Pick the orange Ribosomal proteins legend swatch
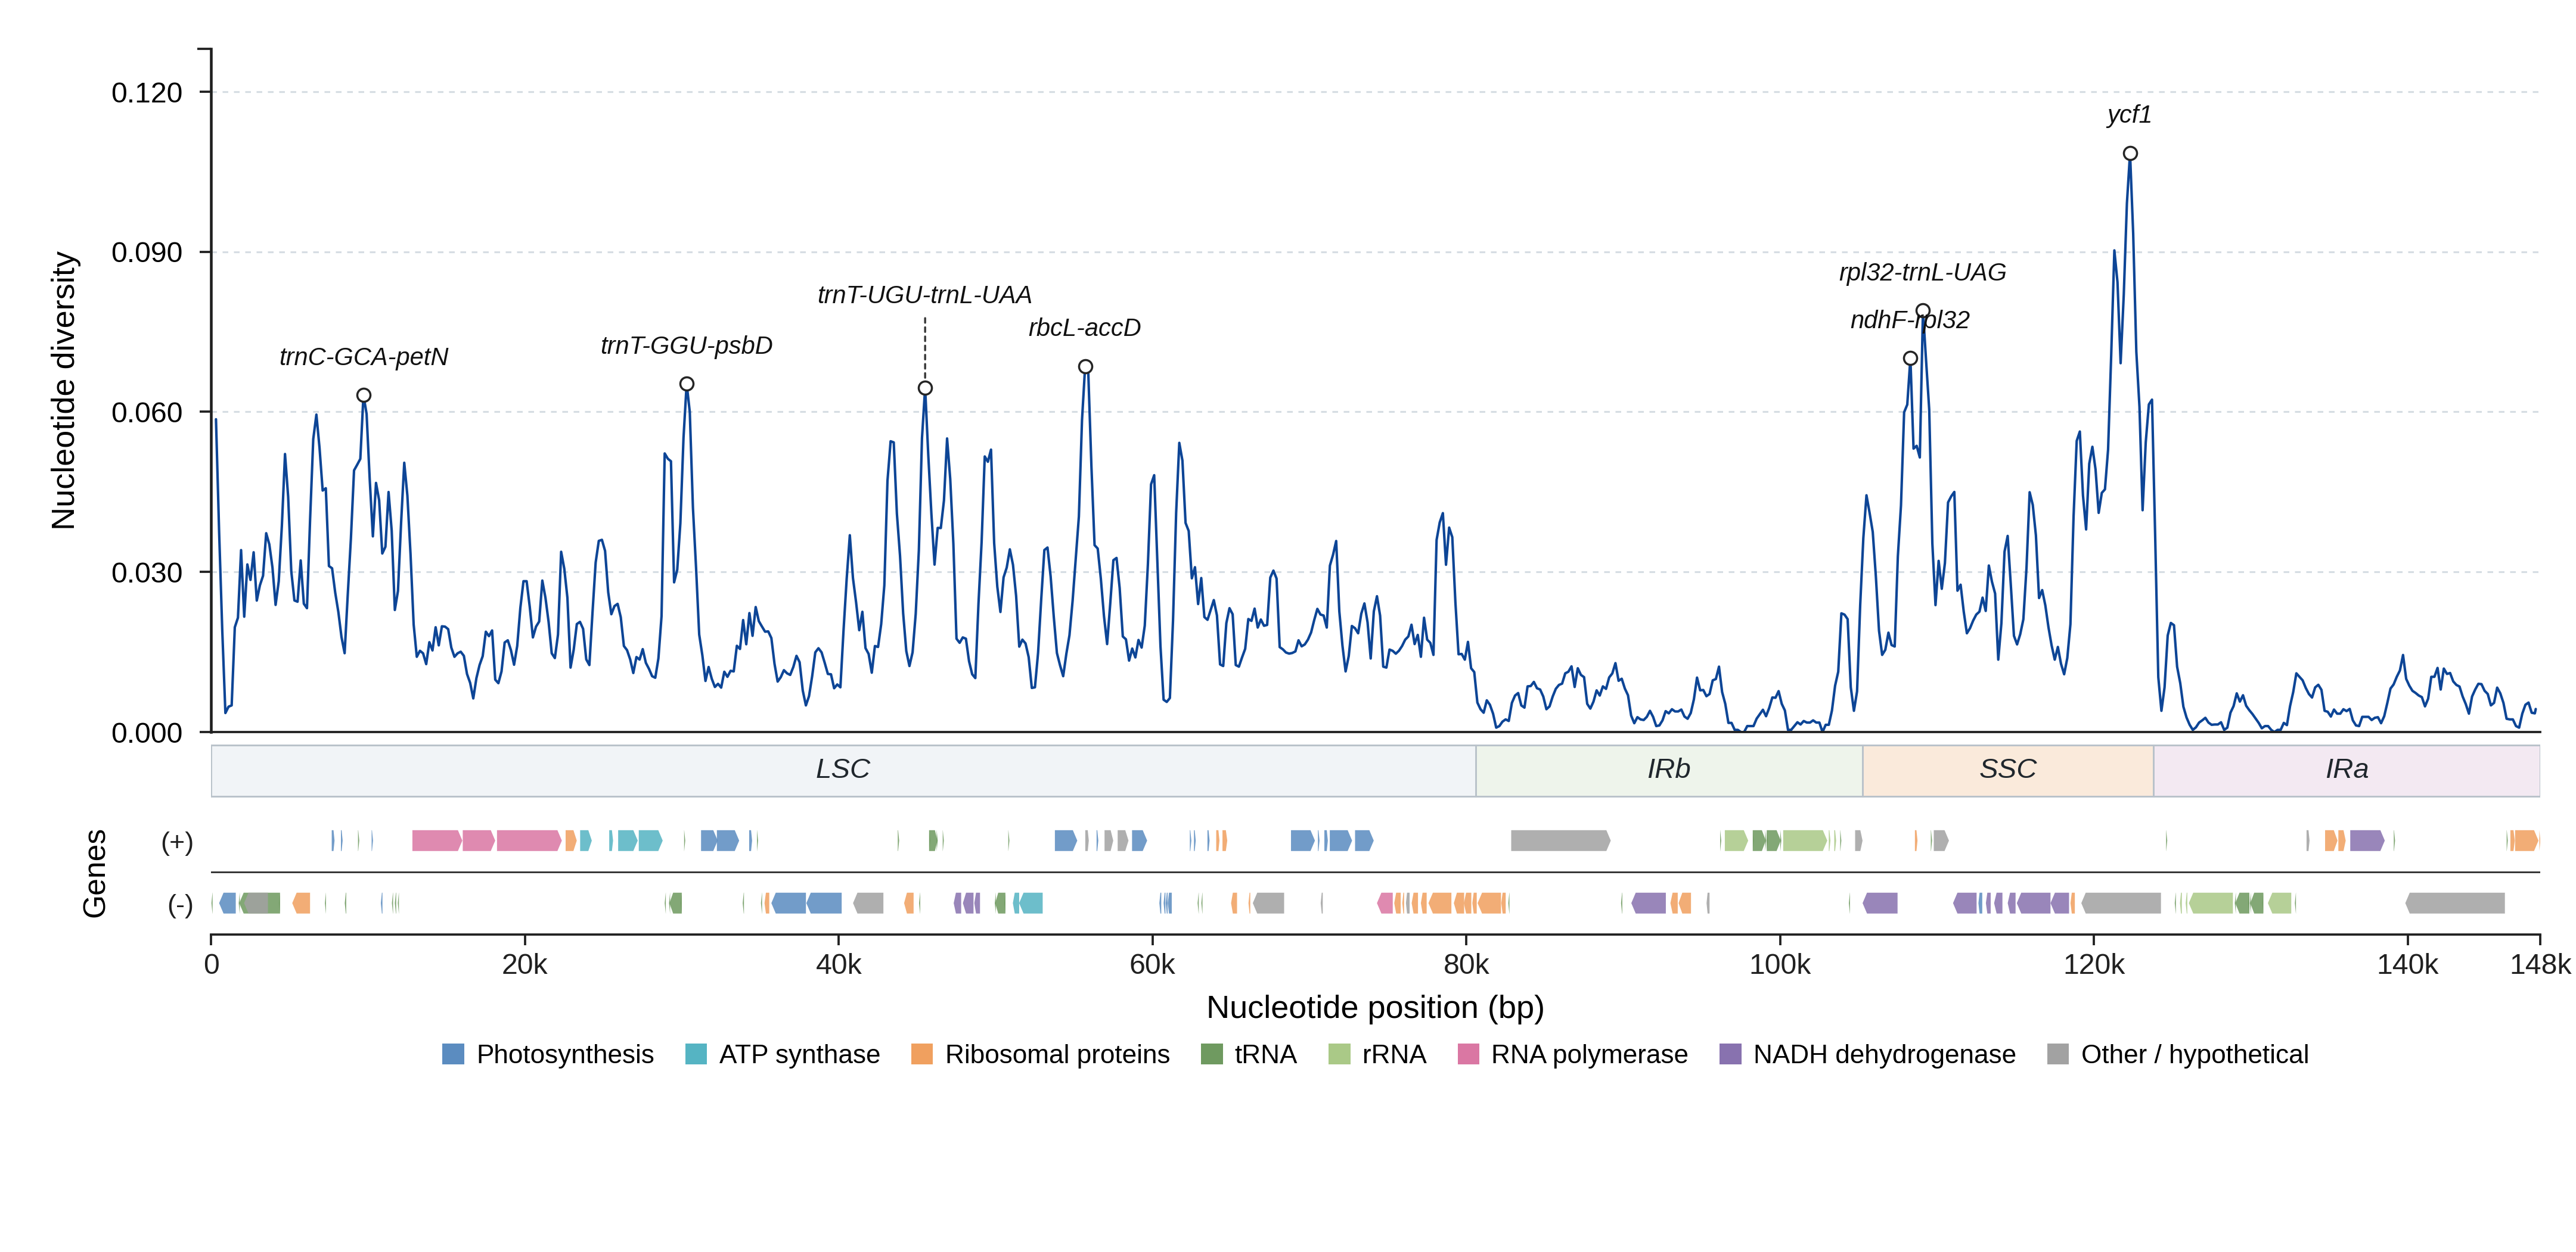The height and width of the screenshot is (1252, 2576). (922, 1054)
